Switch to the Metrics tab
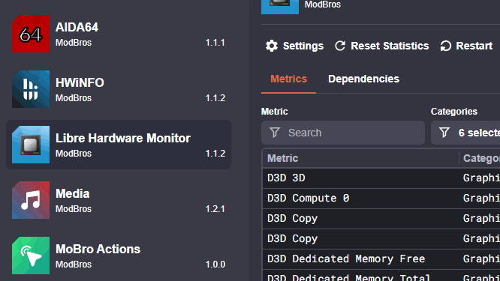The image size is (500, 281). [x=288, y=79]
